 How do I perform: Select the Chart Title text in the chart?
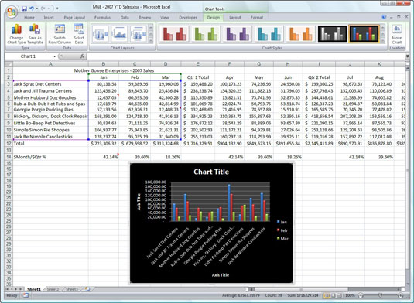[x=211, y=172]
